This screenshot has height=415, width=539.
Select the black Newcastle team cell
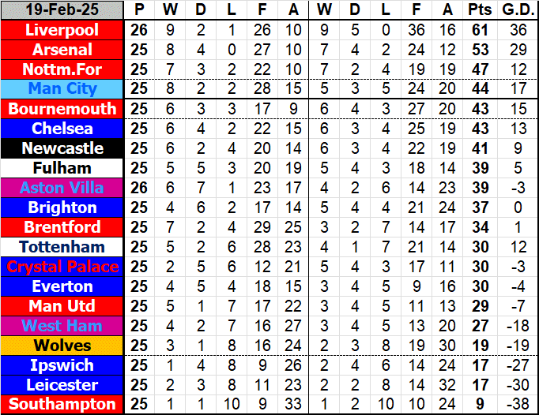(x=62, y=148)
